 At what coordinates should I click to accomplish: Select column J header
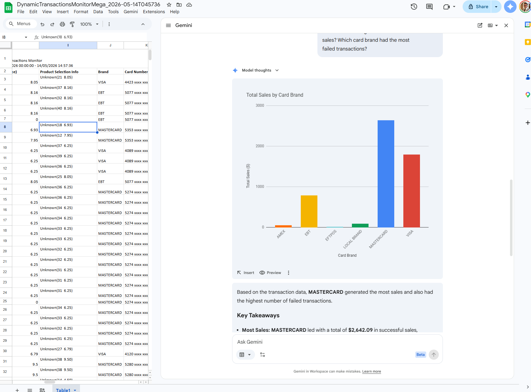point(110,45)
